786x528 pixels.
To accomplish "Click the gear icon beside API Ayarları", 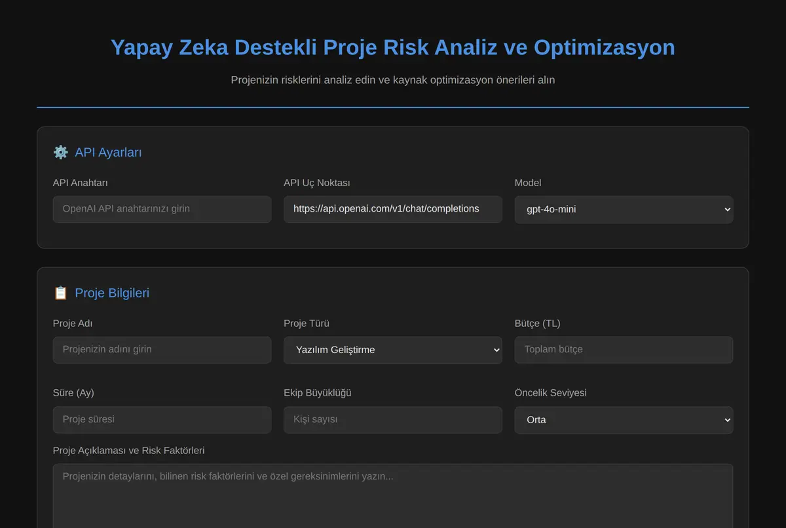I will coord(61,153).
